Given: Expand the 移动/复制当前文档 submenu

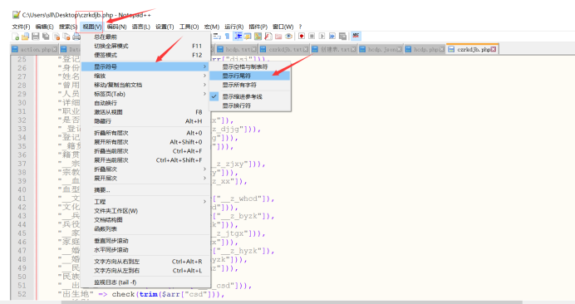Looking at the screenshot, I should click(145, 85).
